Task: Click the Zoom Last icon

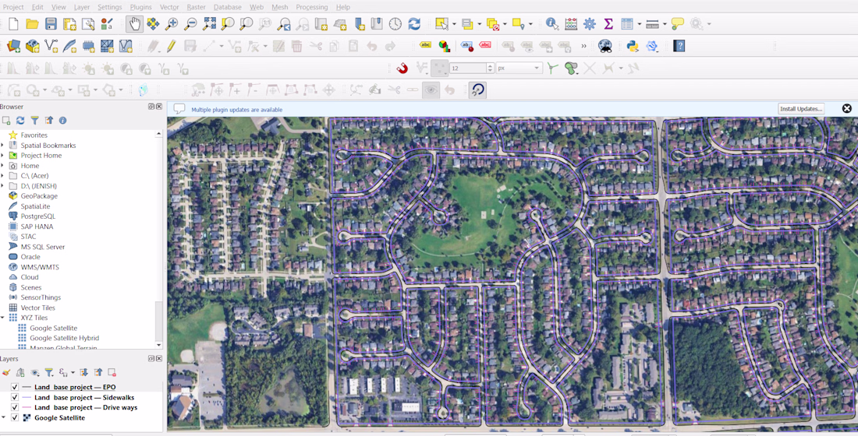Action: [x=283, y=24]
